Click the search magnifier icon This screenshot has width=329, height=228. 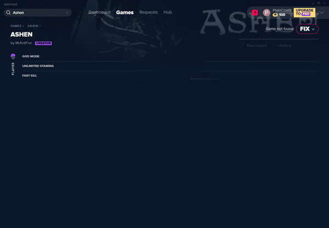tap(8, 13)
